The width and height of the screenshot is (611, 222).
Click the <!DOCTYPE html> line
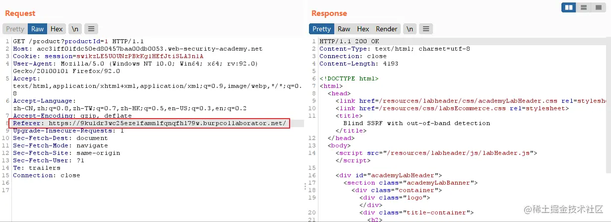pos(349,78)
